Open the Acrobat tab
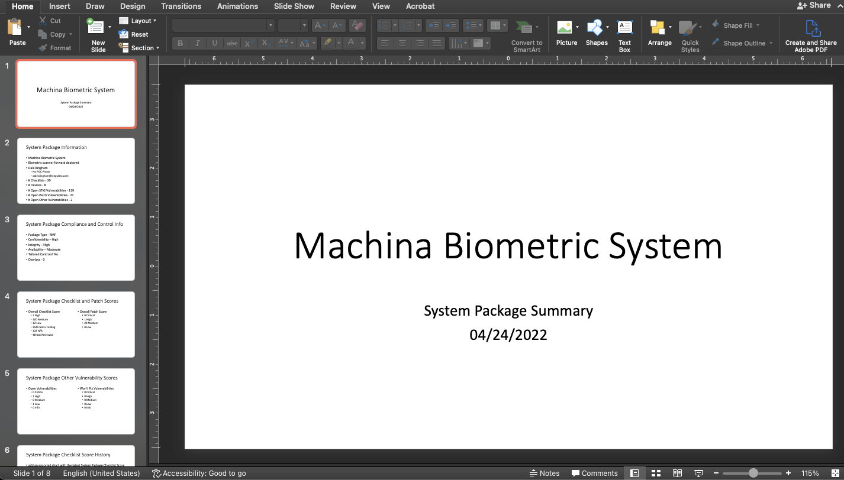The image size is (844, 480). click(420, 6)
